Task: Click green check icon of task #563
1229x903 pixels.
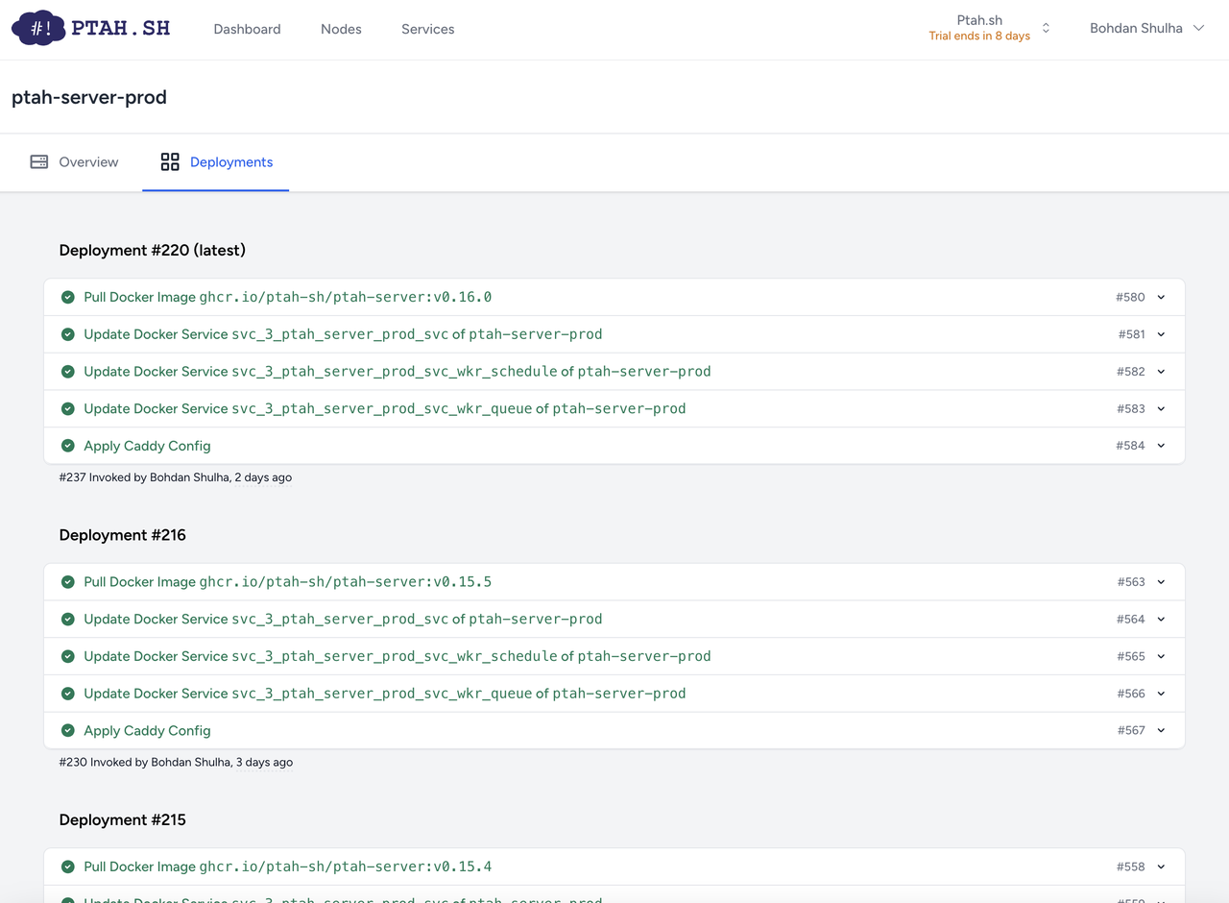Action: point(68,582)
